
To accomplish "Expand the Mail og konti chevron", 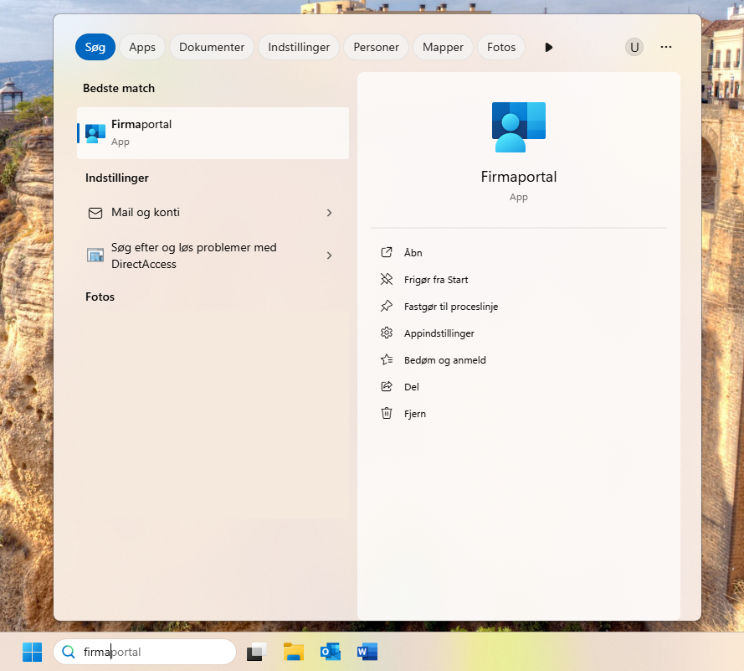I will (x=329, y=213).
